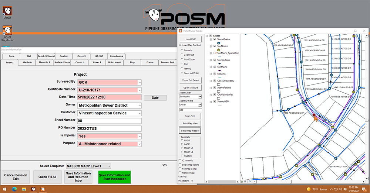This screenshot has height=193, width=370.
Task: Open the Purpose dropdown
Action: [x=139, y=144]
